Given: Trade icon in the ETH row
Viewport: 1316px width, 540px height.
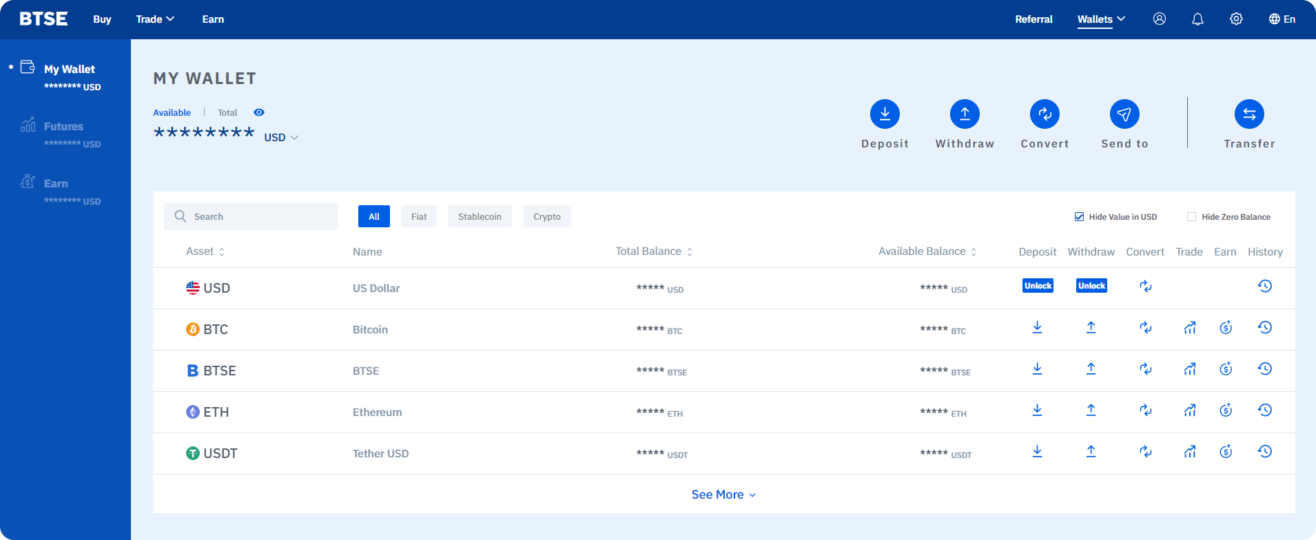Looking at the screenshot, I should tap(1190, 410).
